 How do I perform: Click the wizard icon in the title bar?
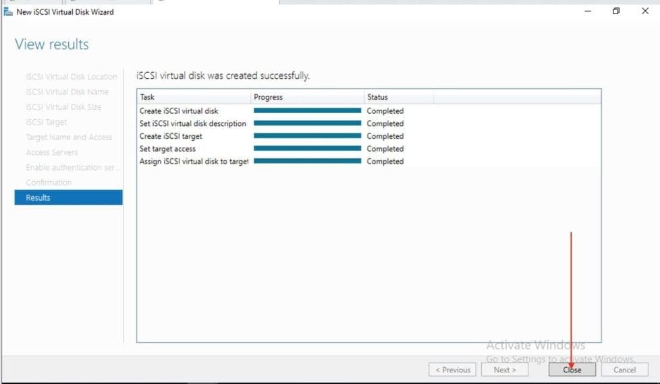[8, 12]
